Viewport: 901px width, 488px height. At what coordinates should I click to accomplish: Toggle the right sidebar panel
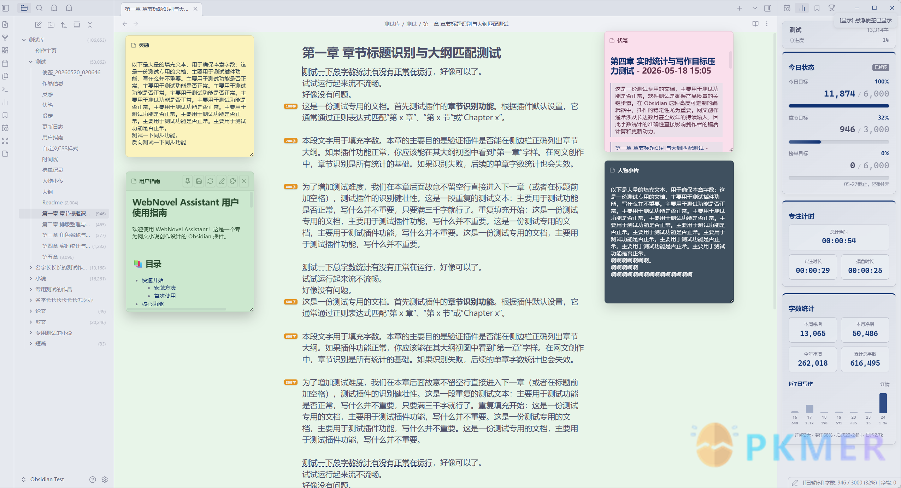pyautogui.click(x=768, y=8)
